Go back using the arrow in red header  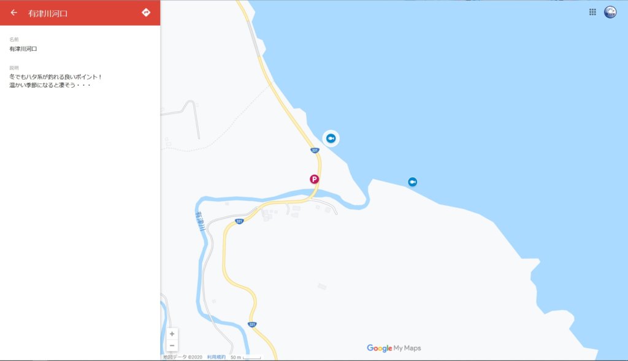pyautogui.click(x=13, y=12)
